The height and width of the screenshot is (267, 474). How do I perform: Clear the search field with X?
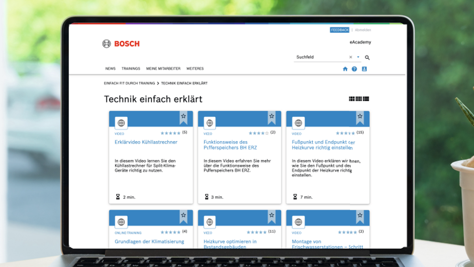click(x=350, y=57)
